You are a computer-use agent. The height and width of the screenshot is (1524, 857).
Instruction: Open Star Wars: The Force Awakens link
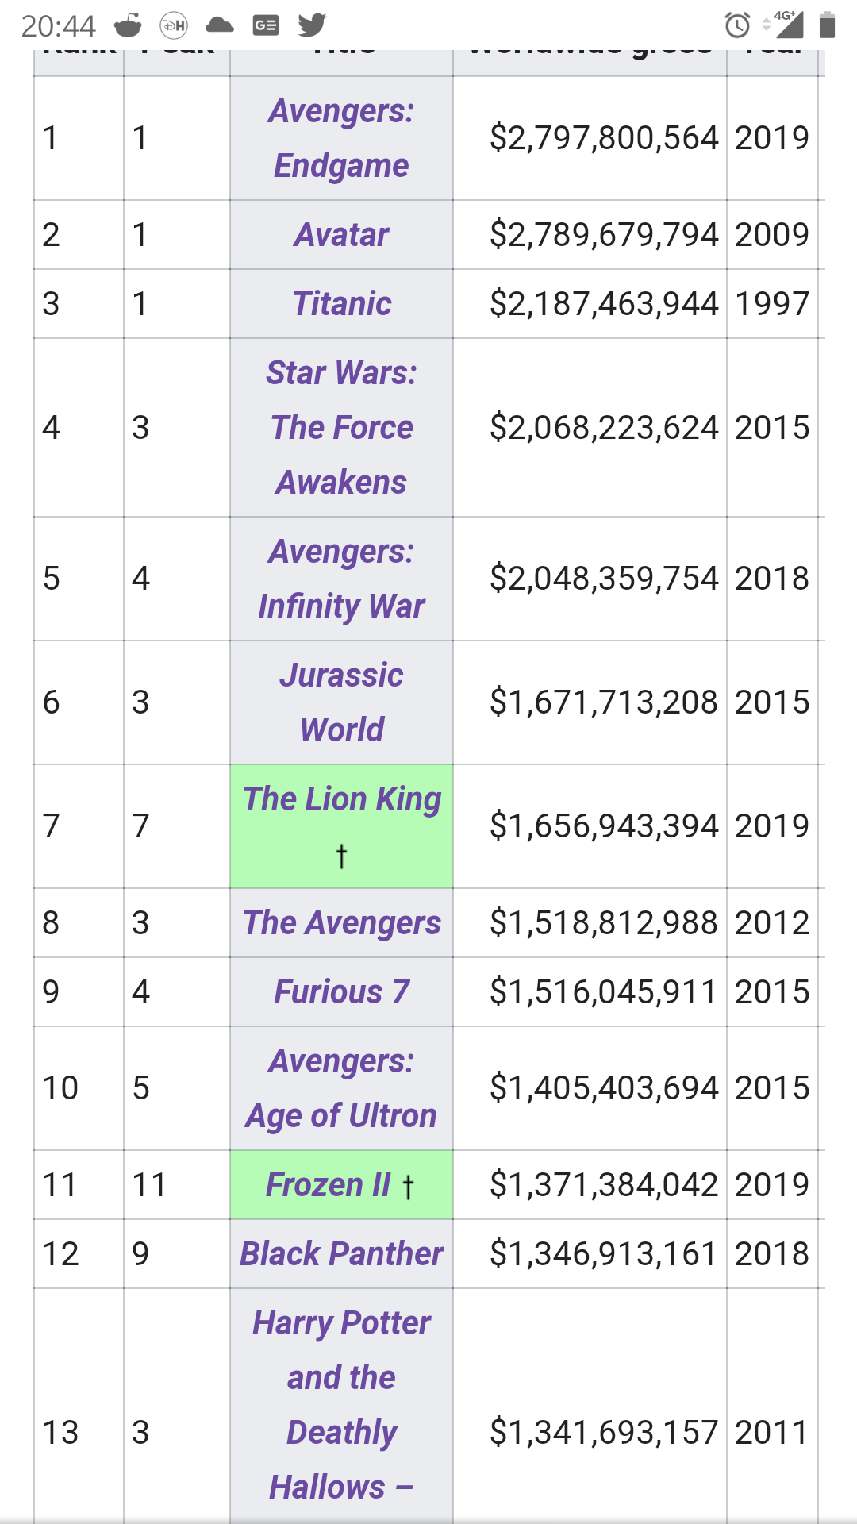[341, 428]
